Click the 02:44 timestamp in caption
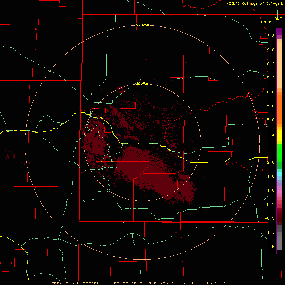This screenshot has height=285, width=285. point(226,283)
